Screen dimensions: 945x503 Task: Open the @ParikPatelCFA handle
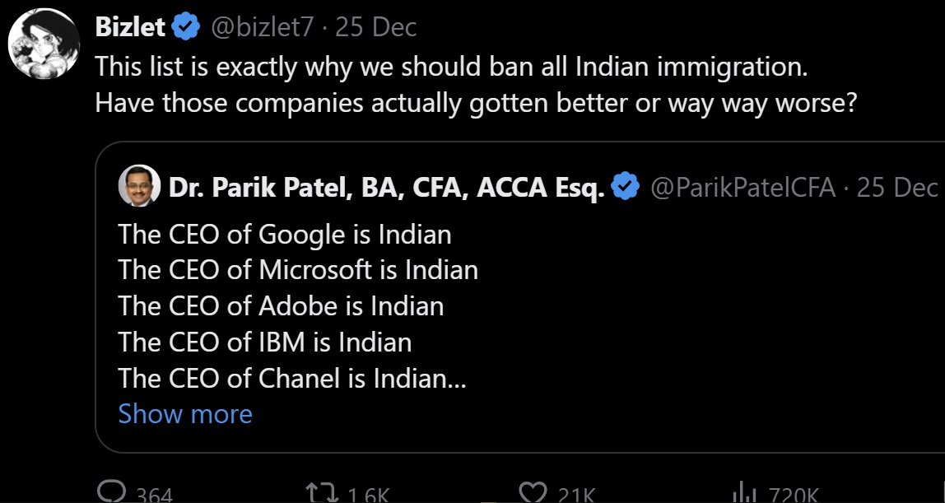[x=743, y=188]
